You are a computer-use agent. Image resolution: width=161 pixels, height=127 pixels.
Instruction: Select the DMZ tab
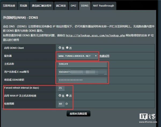[74, 6]
